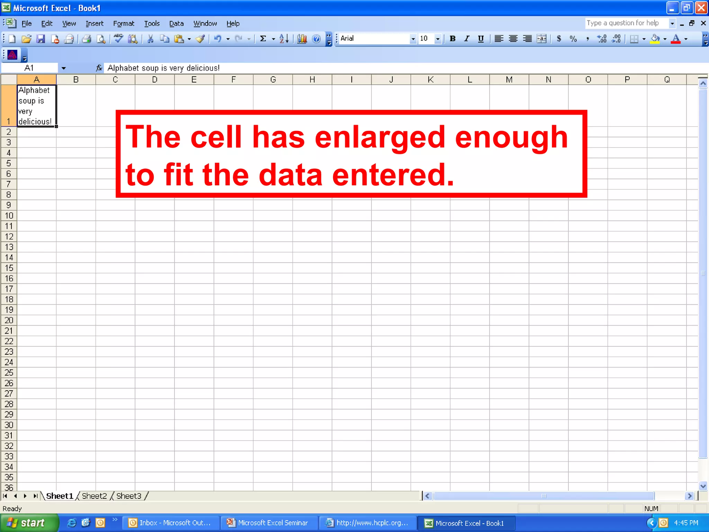Click the formula bar text

click(x=163, y=68)
